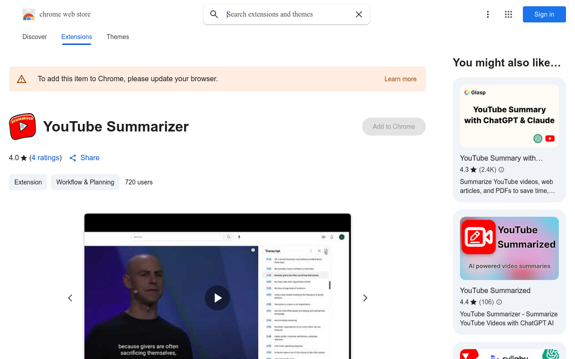Open the Glasp YouTube Summary thumbnail
Screen dimensions: 575x359
(509, 116)
